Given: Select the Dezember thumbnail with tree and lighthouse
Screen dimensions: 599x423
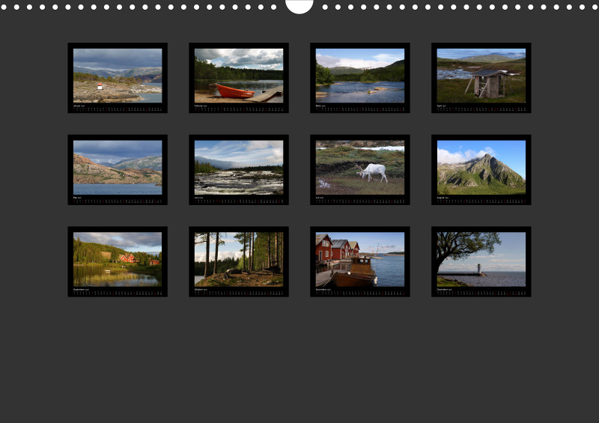Looking at the screenshot, I should [481, 262].
